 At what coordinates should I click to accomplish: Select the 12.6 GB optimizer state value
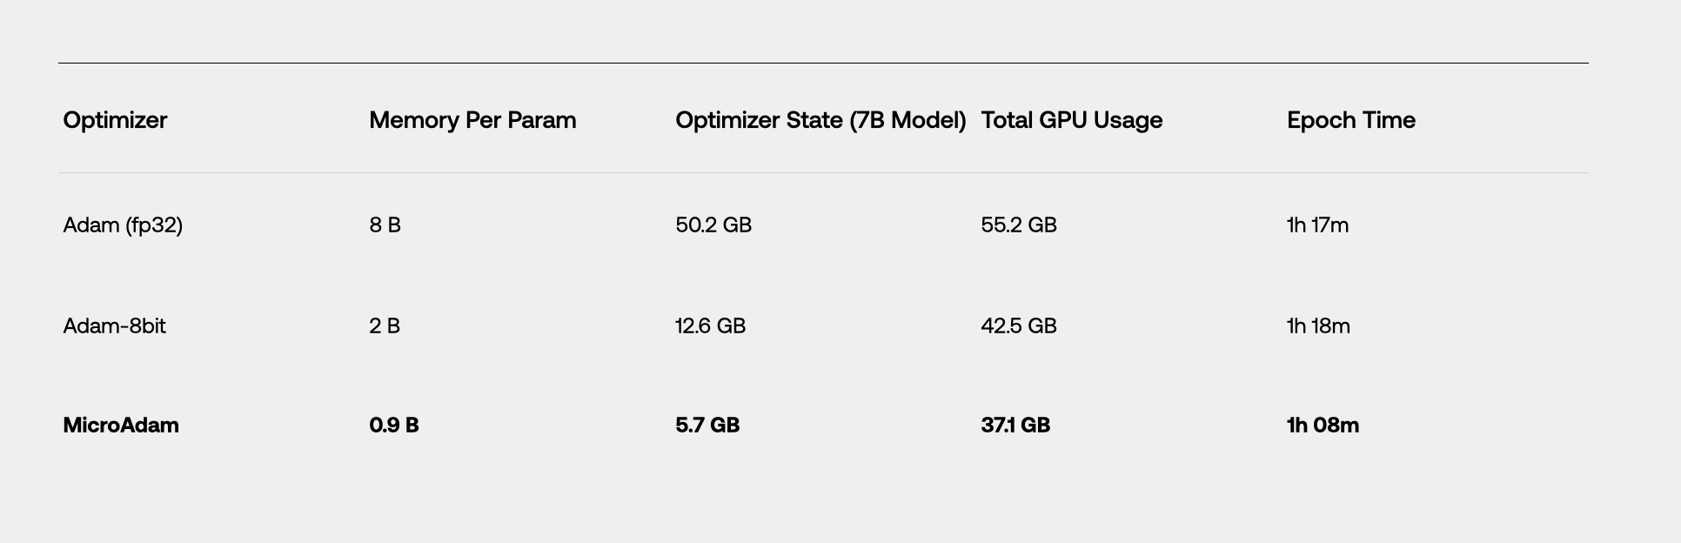[x=710, y=326]
